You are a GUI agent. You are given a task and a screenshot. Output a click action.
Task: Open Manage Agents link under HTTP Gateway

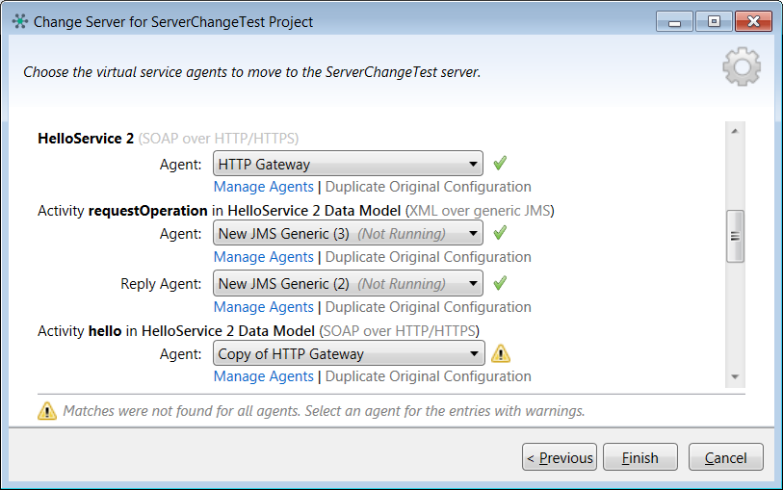pyautogui.click(x=263, y=187)
